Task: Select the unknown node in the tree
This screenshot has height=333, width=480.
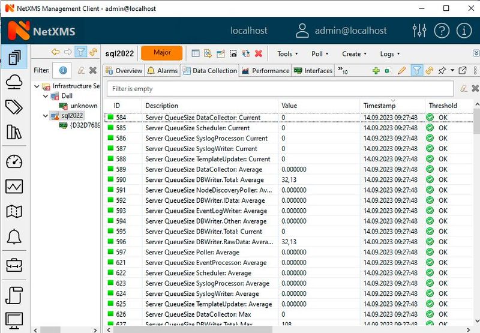Action: (83, 106)
